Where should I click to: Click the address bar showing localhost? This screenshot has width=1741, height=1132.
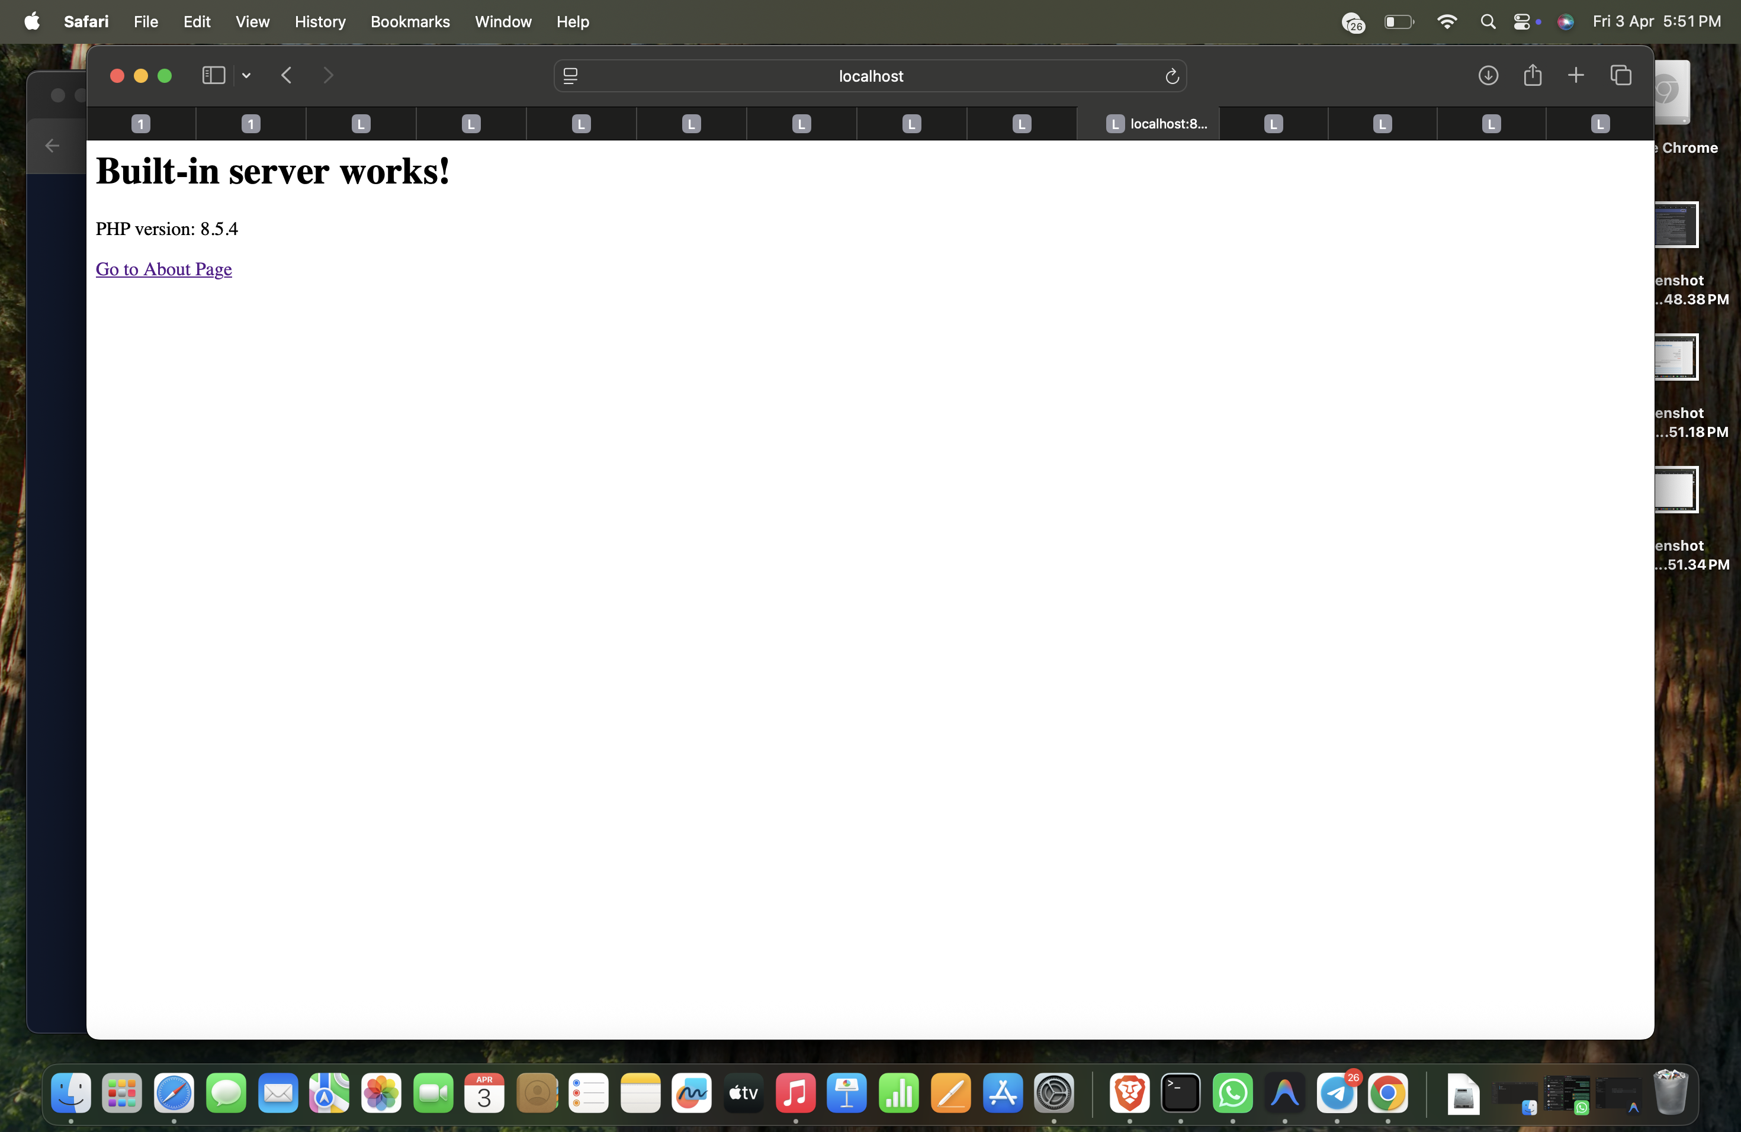870,75
